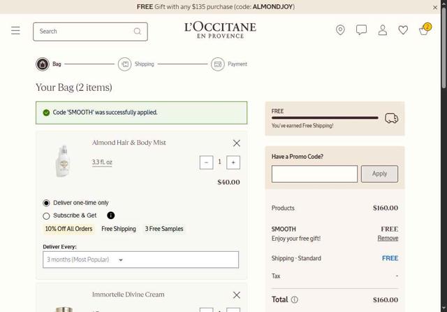Open the hamburger navigation menu
This screenshot has height=312, width=447.
pyautogui.click(x=15, y=31)
